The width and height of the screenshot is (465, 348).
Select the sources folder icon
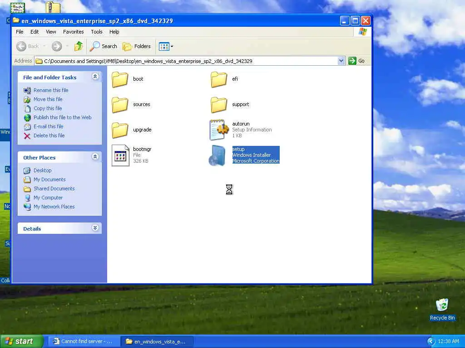(120, 105)
